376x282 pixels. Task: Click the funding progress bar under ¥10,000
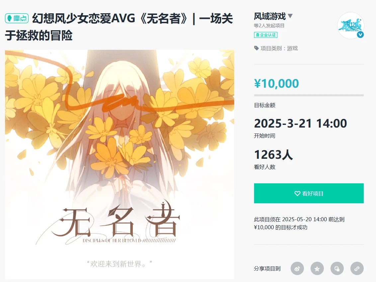click(x=309, y=95)
